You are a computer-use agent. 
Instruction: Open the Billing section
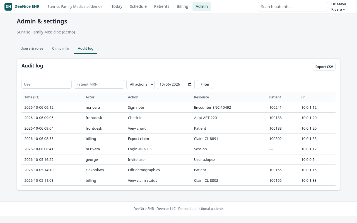182,7
